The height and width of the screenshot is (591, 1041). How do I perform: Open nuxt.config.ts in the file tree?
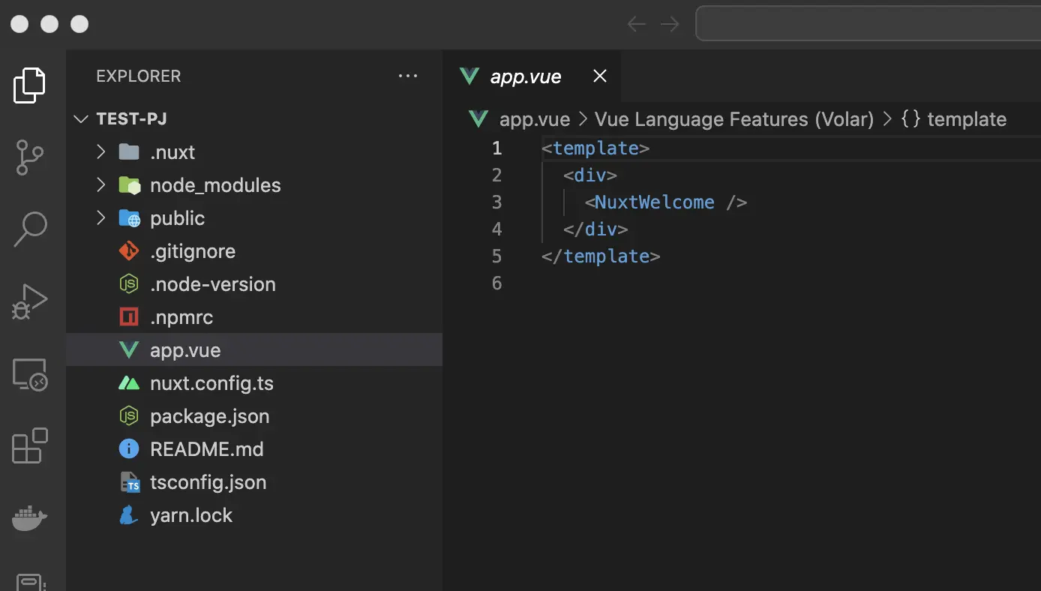[254, 383]
